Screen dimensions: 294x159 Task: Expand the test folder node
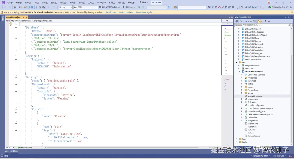coord(236,139)
